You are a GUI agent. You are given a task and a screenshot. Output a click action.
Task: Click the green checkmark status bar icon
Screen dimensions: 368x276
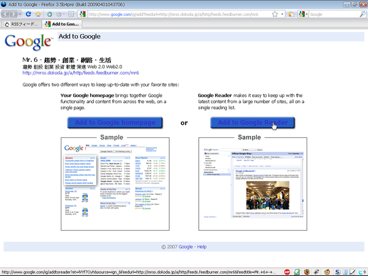(297, 272)
